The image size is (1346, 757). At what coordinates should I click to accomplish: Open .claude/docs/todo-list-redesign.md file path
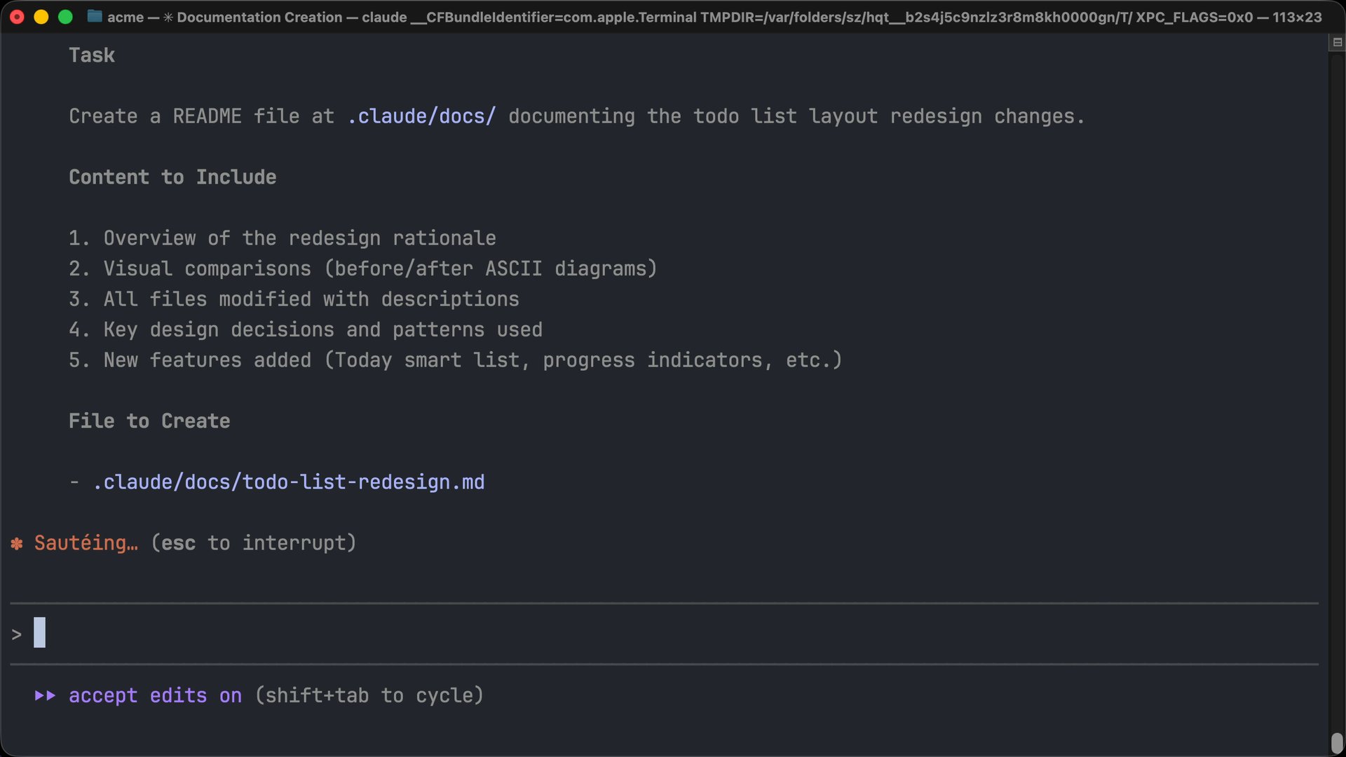coord(289,482)
